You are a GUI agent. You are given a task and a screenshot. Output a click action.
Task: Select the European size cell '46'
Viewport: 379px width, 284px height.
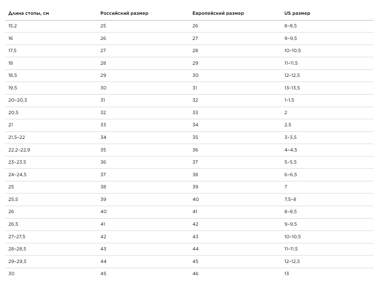[x=196, y=274]
